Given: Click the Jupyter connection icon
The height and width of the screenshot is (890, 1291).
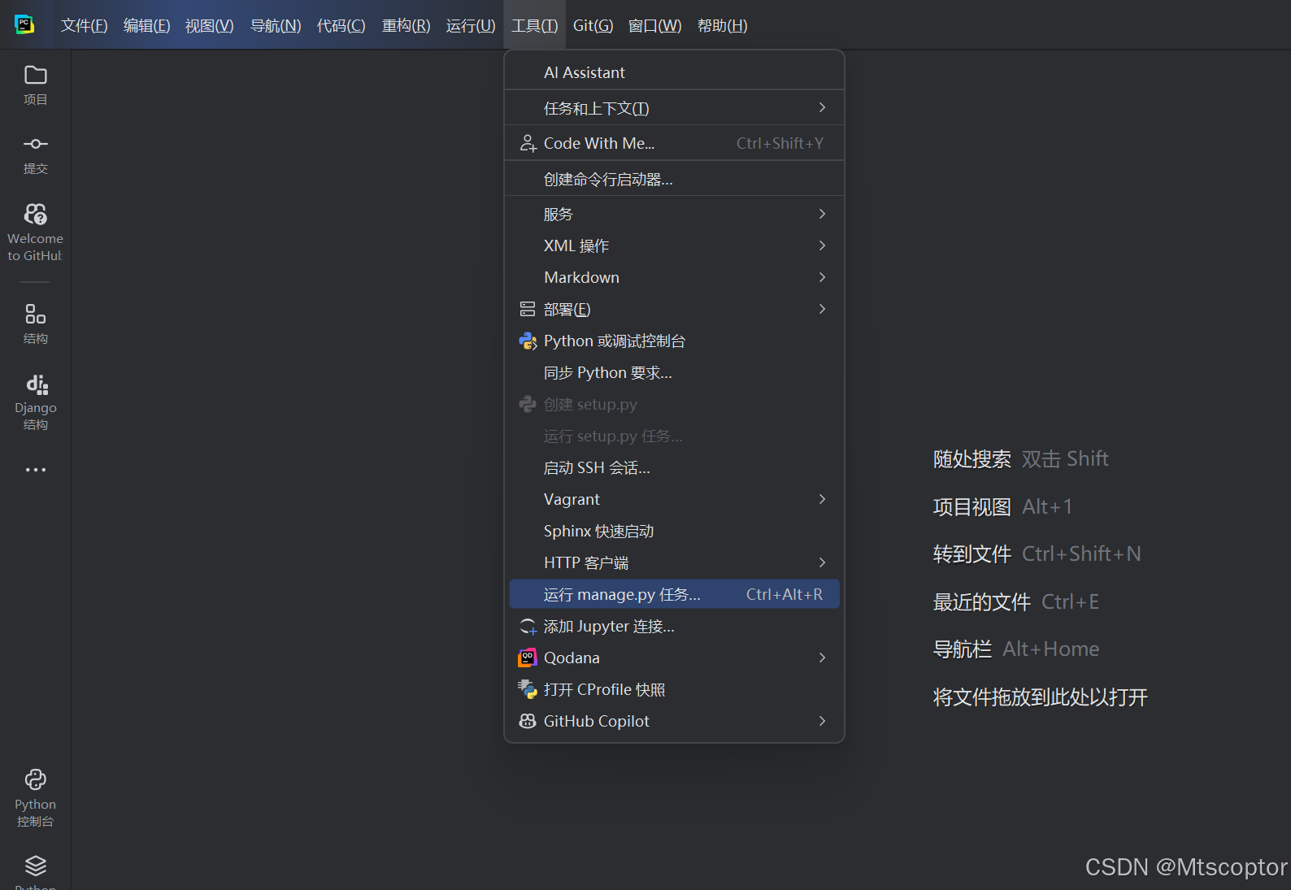Looking at the screenshot, I should coord(528,627).
